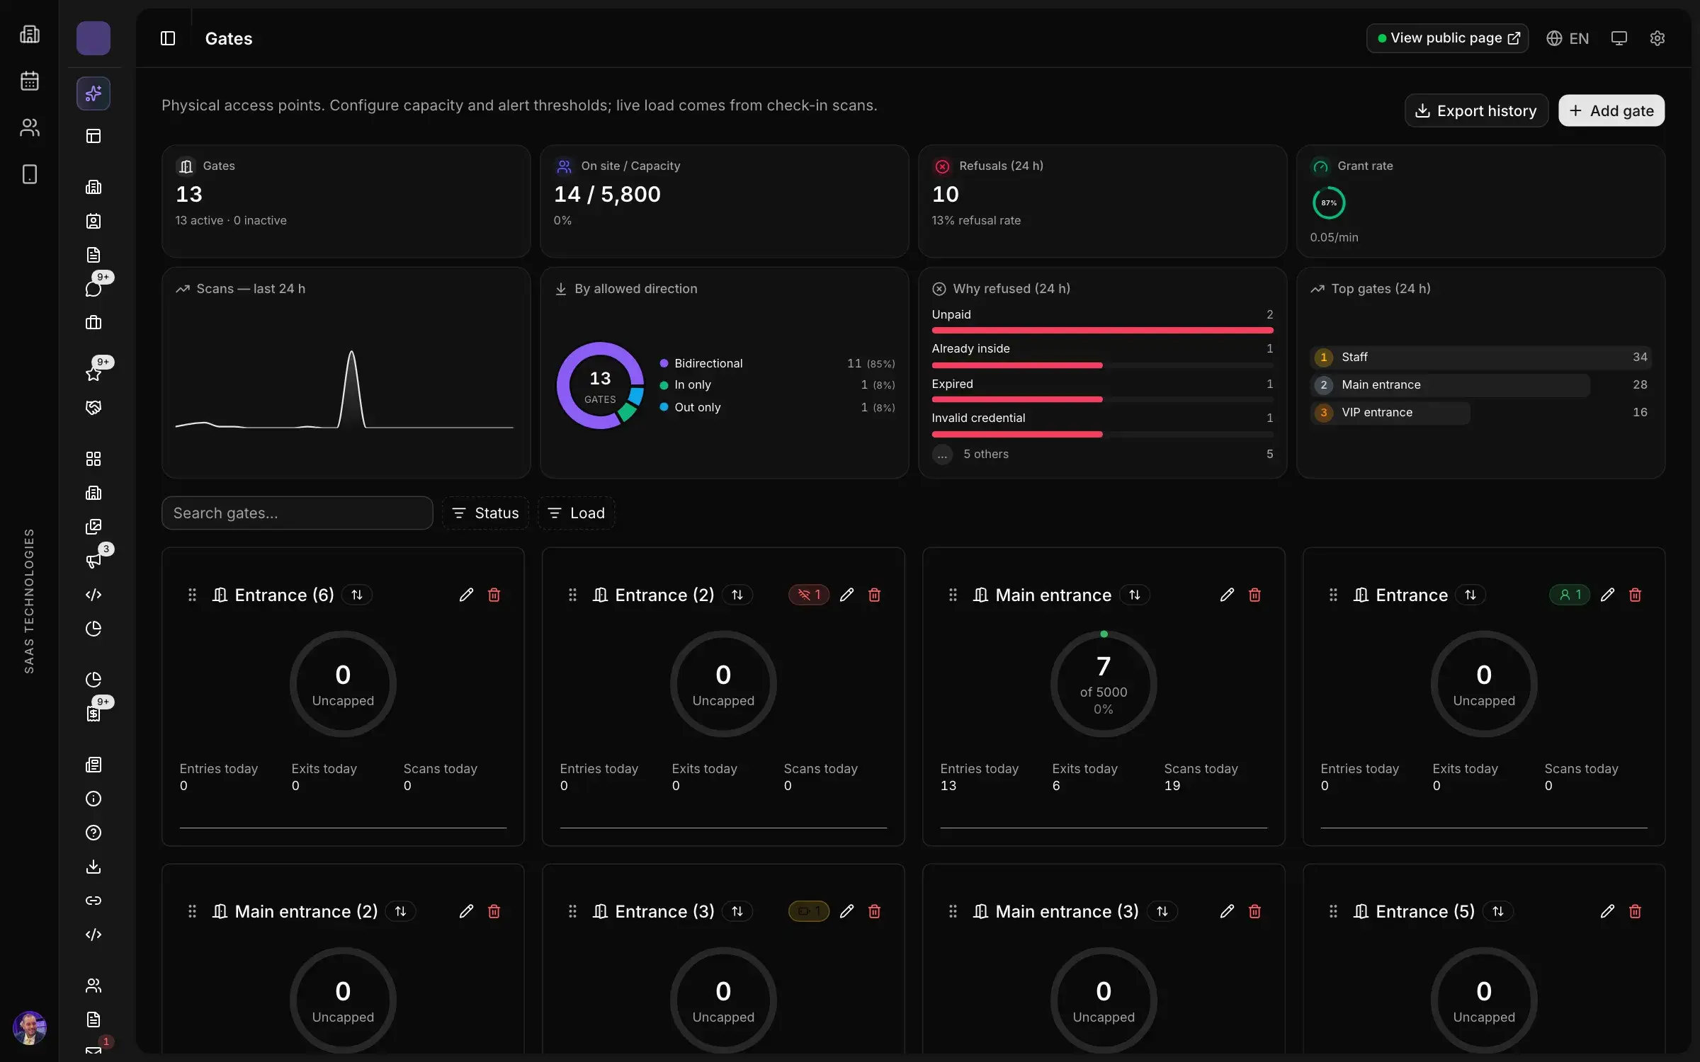The height and width of the screenshot is (1062, 1700).
Task: Delete the Main entrance gate
Action: point(1255,595)
